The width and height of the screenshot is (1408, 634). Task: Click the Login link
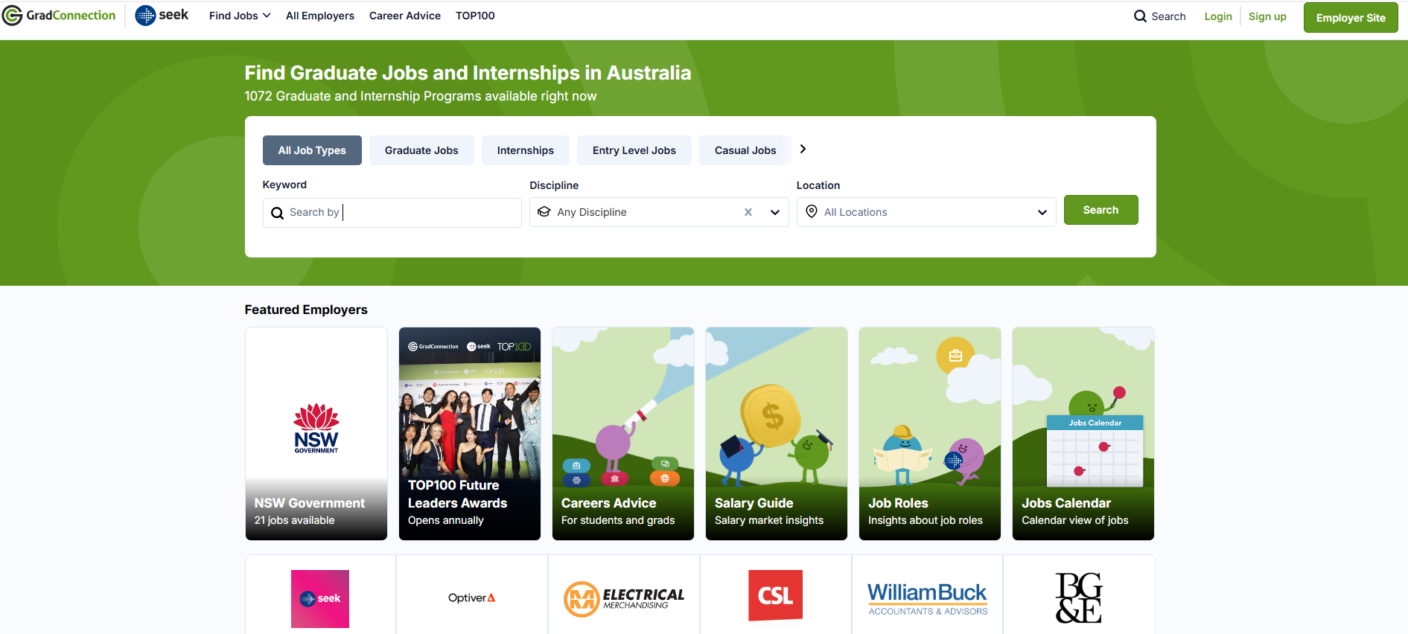coord(1218,16)
